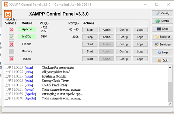
Task: Open Config with the wrench icon
Action: click(x=162, y=13)
